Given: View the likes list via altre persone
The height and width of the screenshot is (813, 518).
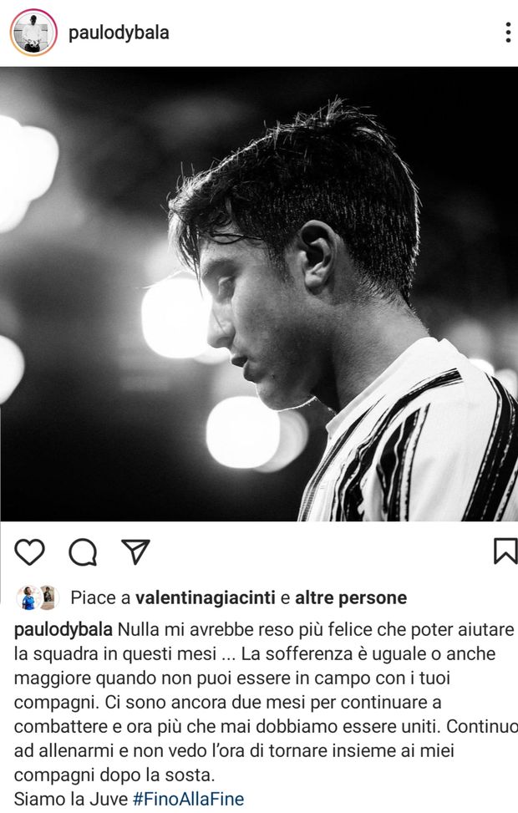Looking at the screenshot, I should pyautogui.click(x=351, y=597).
